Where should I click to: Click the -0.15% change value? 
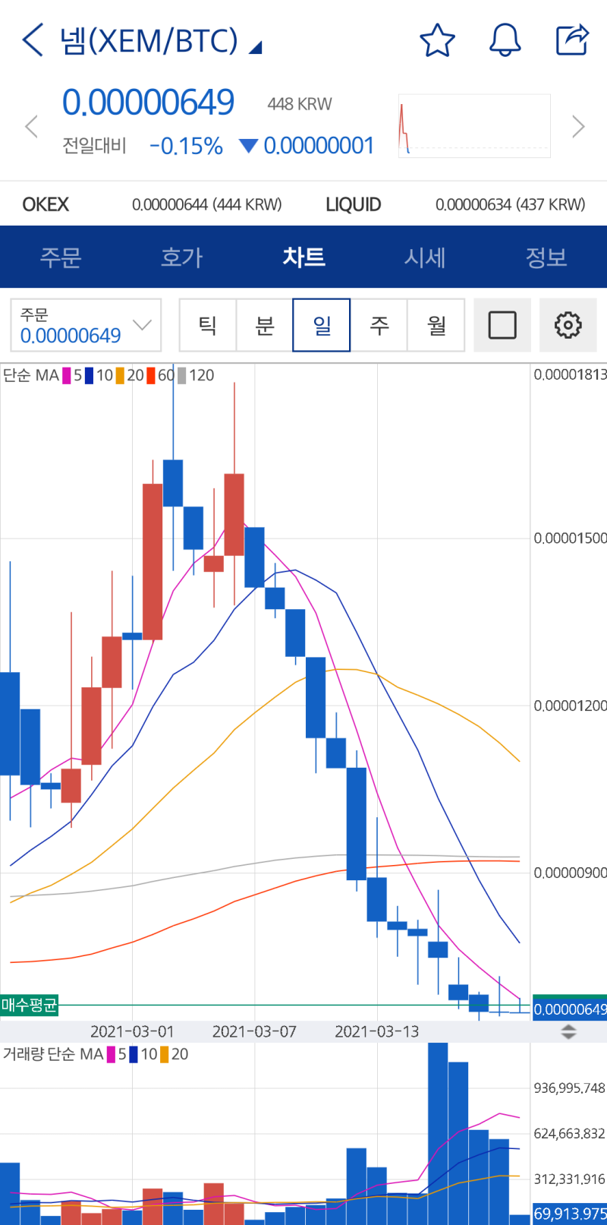[x=186, y=146]
